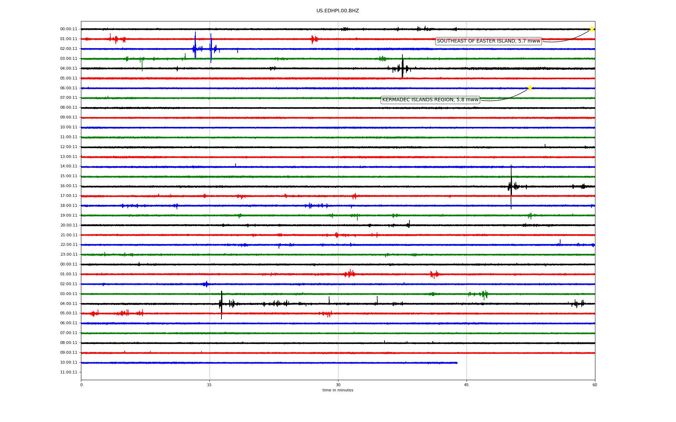The image size is (676, 422).
Task: Click the 0 tick on the x-axis
Action: [x=81, y=385]
